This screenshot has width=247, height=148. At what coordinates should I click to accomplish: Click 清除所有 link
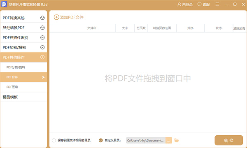coord(239,28)
